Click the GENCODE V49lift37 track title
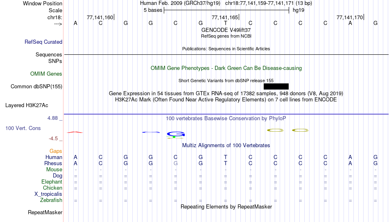The width and height of the screenshot is (389, 222). click(x=226, y=30)
